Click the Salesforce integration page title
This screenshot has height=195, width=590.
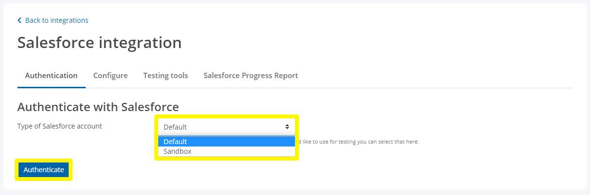point(100,43)
